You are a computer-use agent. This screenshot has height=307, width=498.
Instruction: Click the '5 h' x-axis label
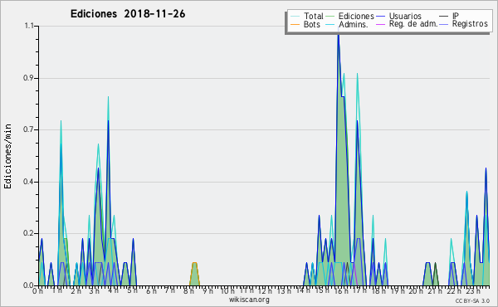click(x=132, y=290)
